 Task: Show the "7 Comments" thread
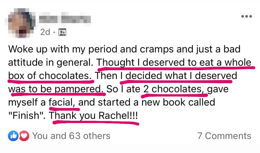pos(224,136)
